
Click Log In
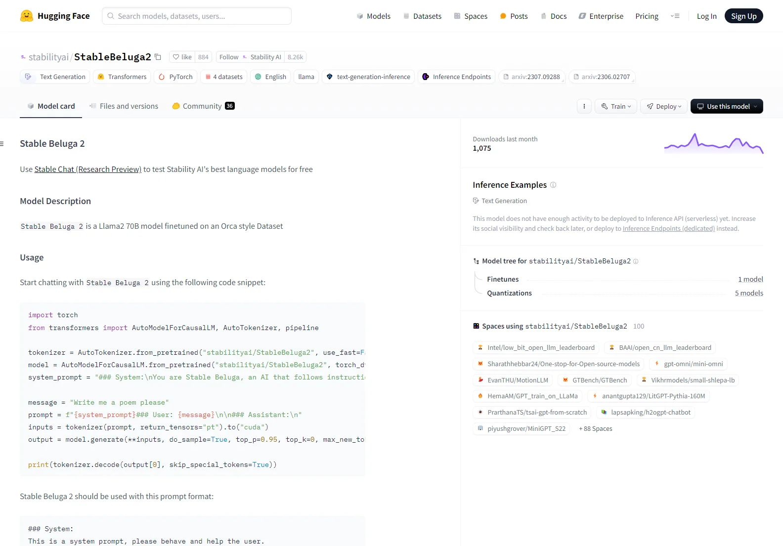tap(706, 16)
